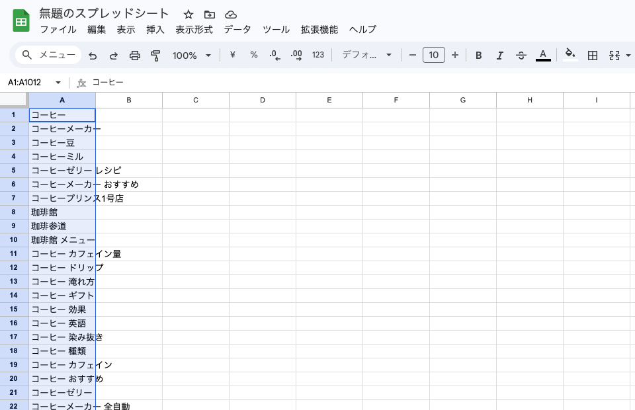Click cell containing コーヒー 淹れ方
This screenshot has width=635, height=410.
pos(62,282)
